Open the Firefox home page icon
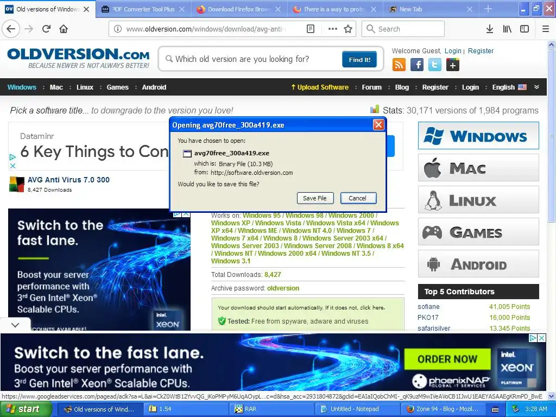The height and width of the screenshot is (417, 556). 64,29
